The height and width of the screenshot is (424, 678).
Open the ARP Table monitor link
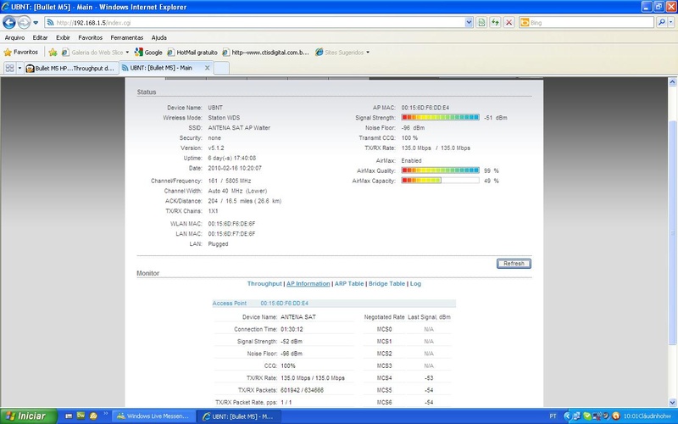click(x=349, y=284)
